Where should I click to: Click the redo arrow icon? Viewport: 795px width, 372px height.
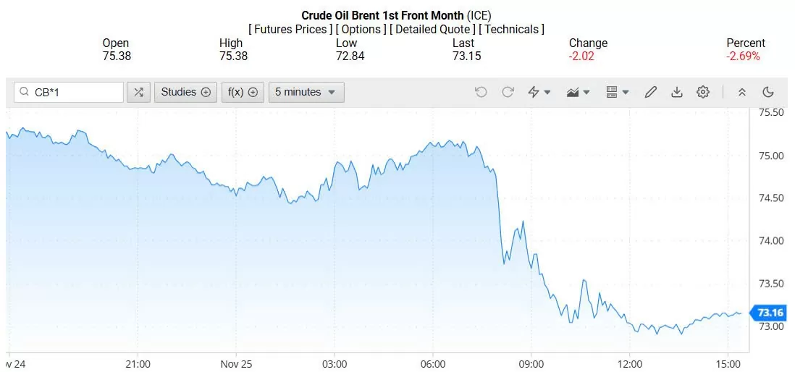coord(508,92)
